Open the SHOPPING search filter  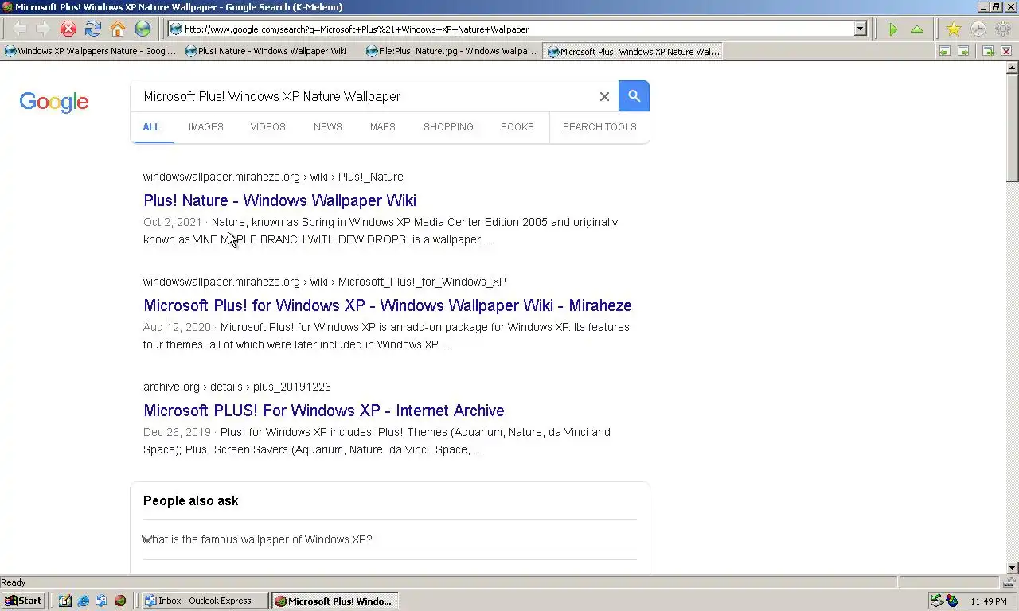448,127
